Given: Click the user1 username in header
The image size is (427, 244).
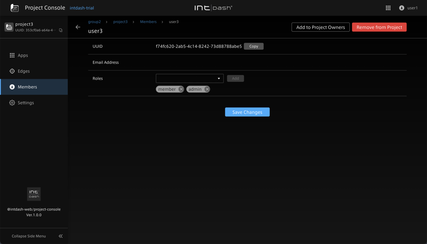Looking at the screenshot, I should click(x=412, y=8).
